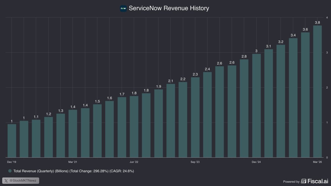This screenshot has height=186, width=331.
Task: Select the value label '3.2'
Action: point(281,42)
